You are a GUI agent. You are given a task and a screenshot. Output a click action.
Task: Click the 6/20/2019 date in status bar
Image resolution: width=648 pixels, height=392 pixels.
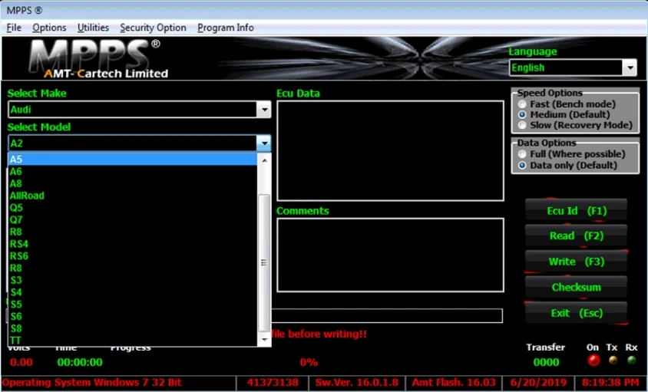click(x=538, y=383)
